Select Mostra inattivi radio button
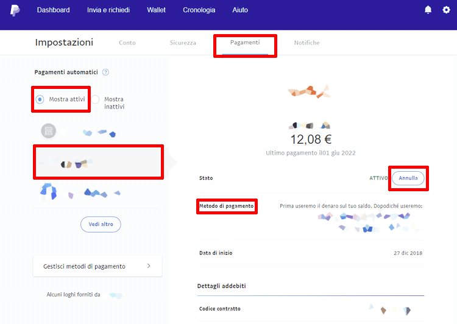 [x=95, y=99]
